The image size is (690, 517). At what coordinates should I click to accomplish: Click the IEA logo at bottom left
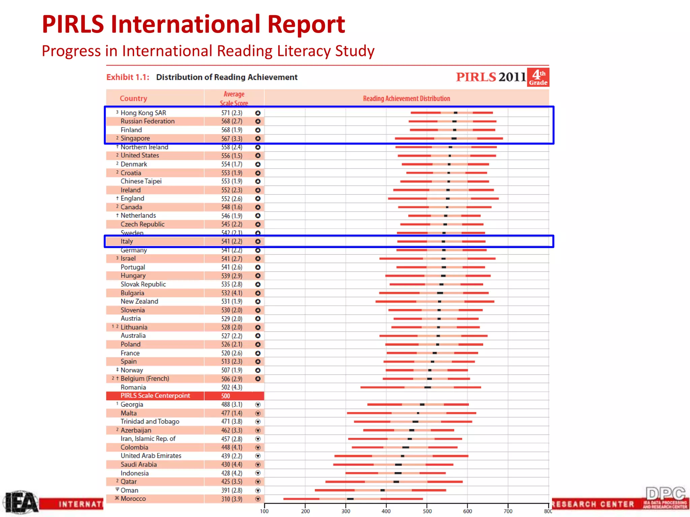(x=20, y=503)
